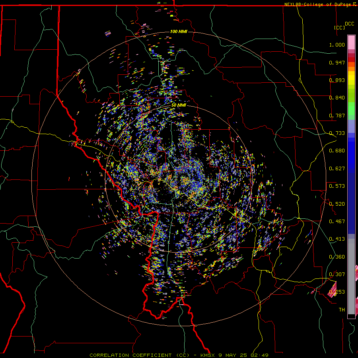
Task: Select the 0.733 legend value
Action: pos(337,133)
